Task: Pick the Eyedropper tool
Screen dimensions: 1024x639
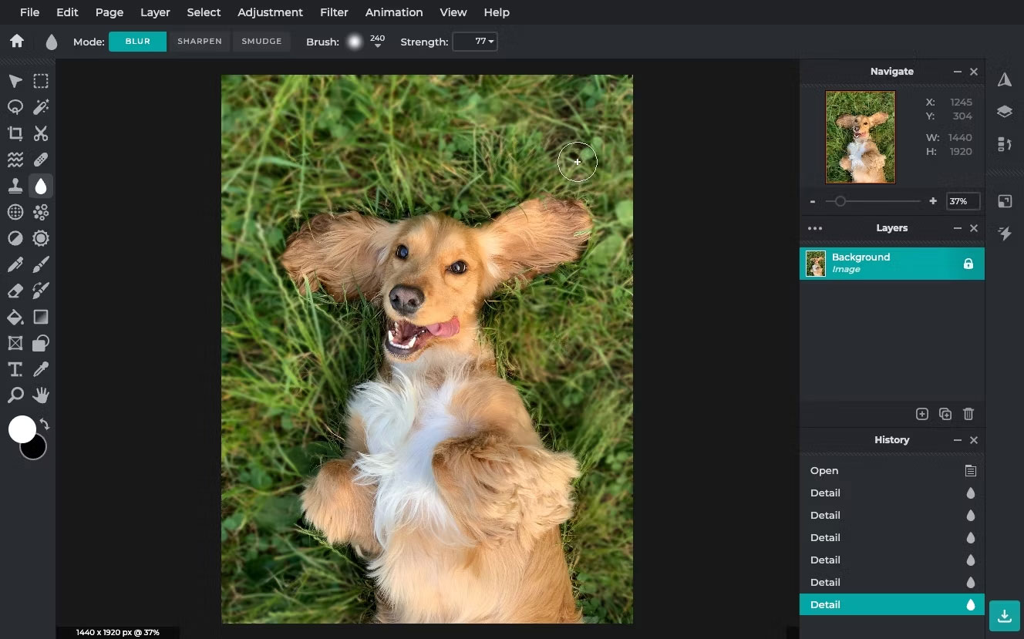Action: 41,369
